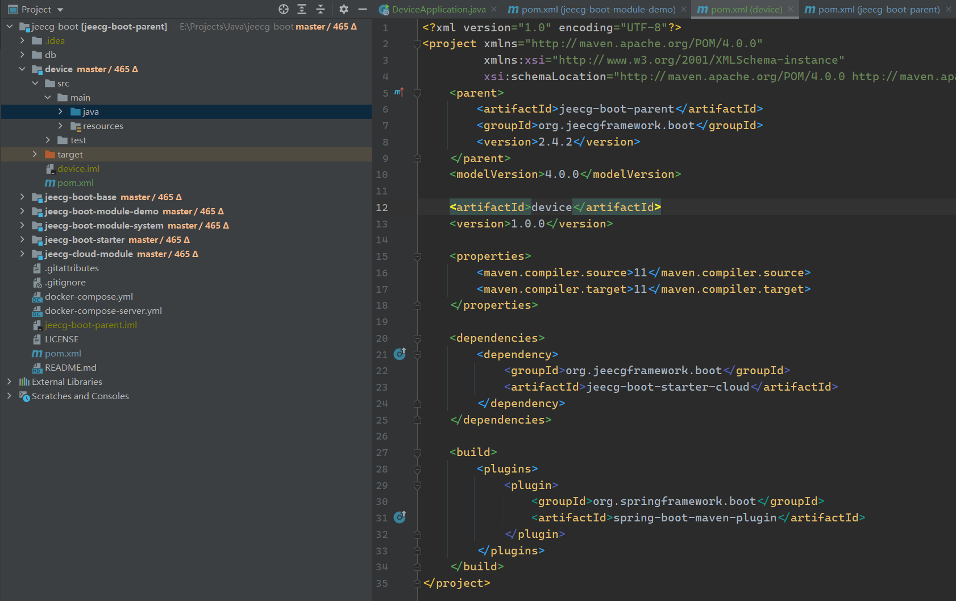Click the locate/select opened file target icon
This screenshot has height=601, width=956.
284,9
